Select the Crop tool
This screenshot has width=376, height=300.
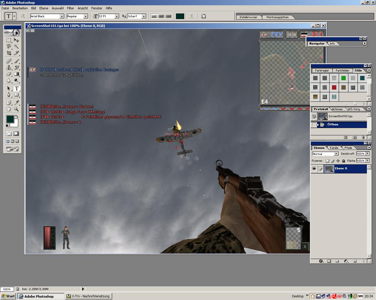pos(9,53)
